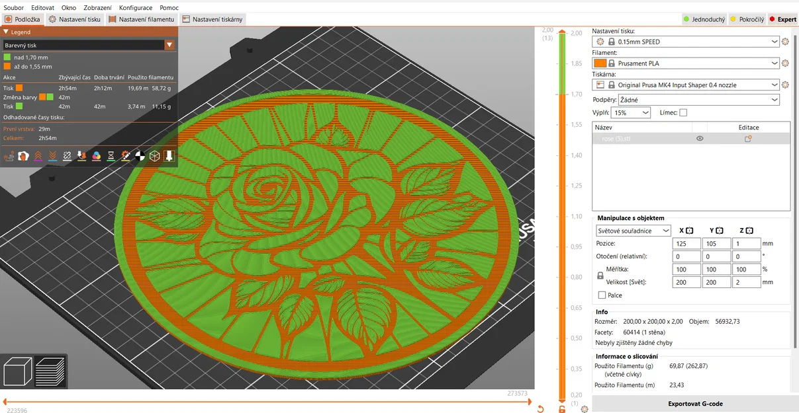Toggle travel moves display in preview legend
This screenshot has width=799, height=413.
9,157
